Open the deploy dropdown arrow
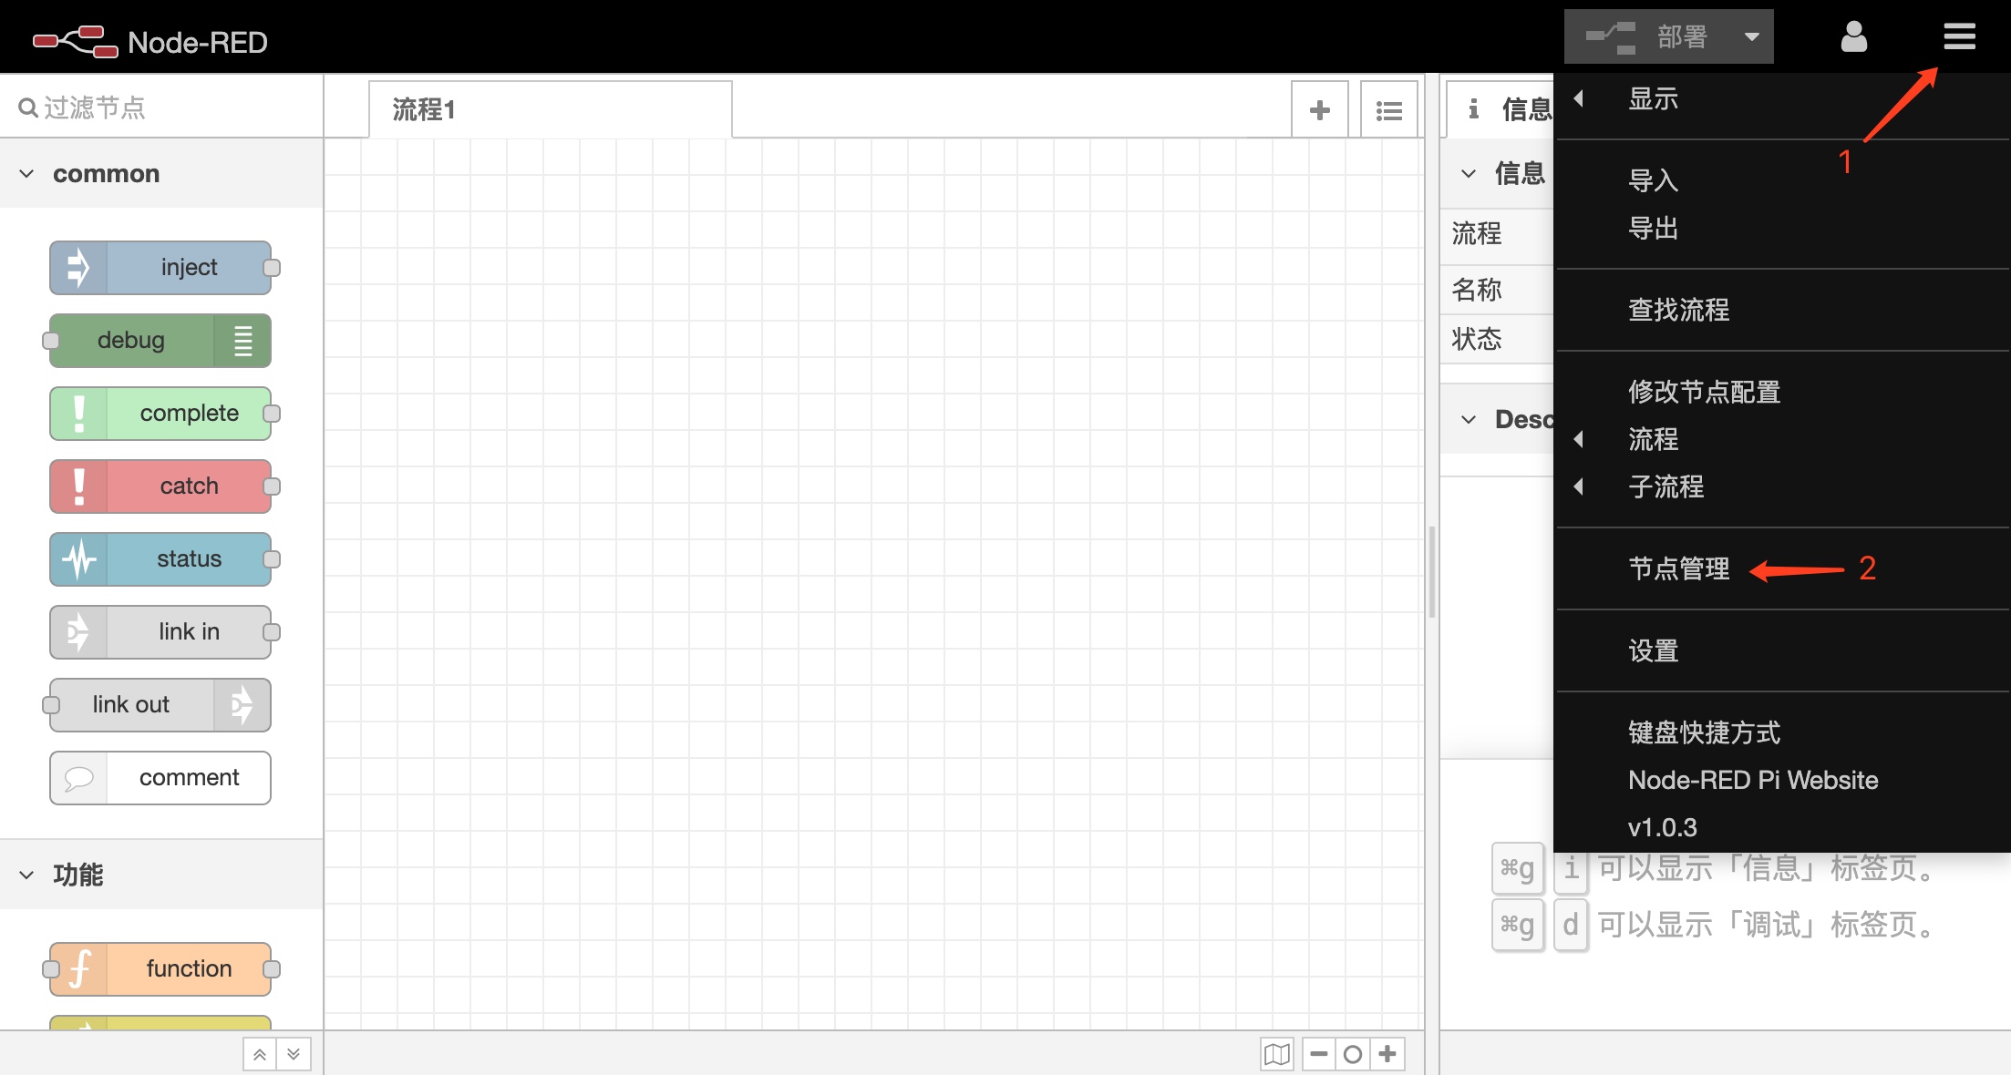The width and height of the screenshot is (2011, 1075). [1752, 36]
